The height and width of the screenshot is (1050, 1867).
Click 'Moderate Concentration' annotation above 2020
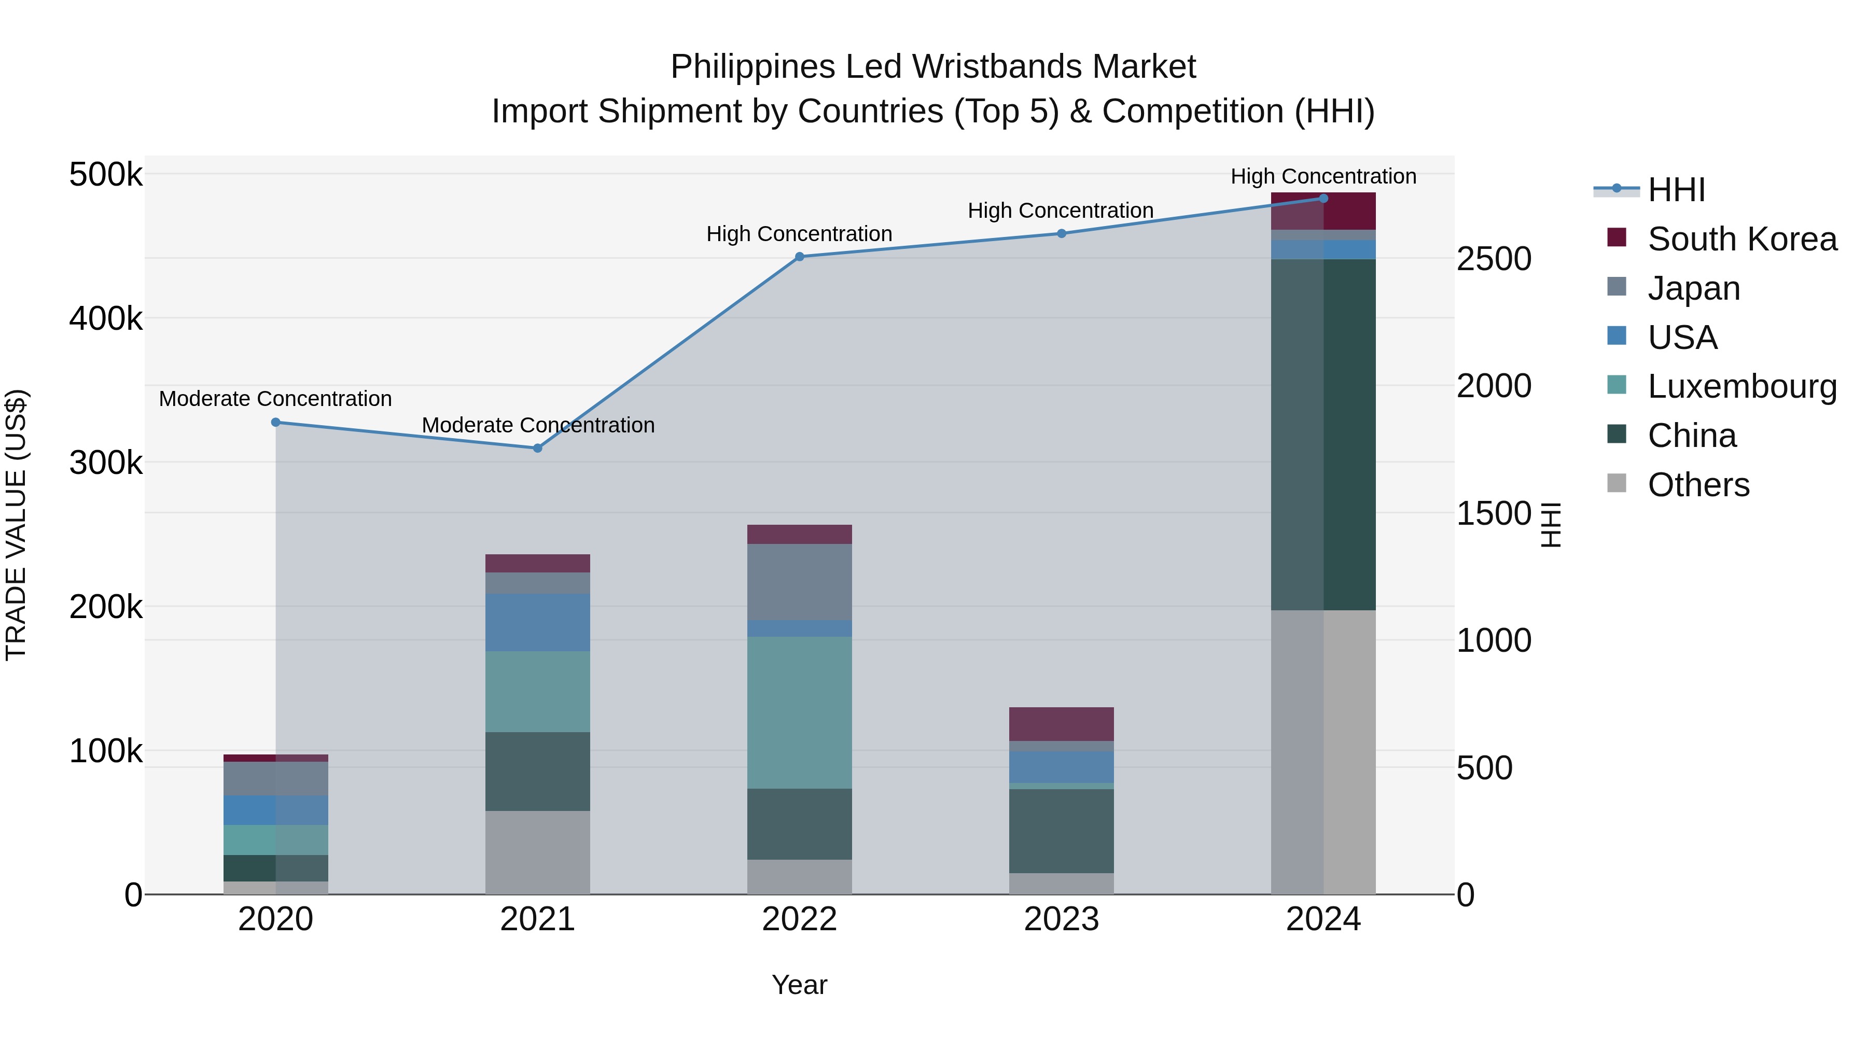click(x=275, y=399)
